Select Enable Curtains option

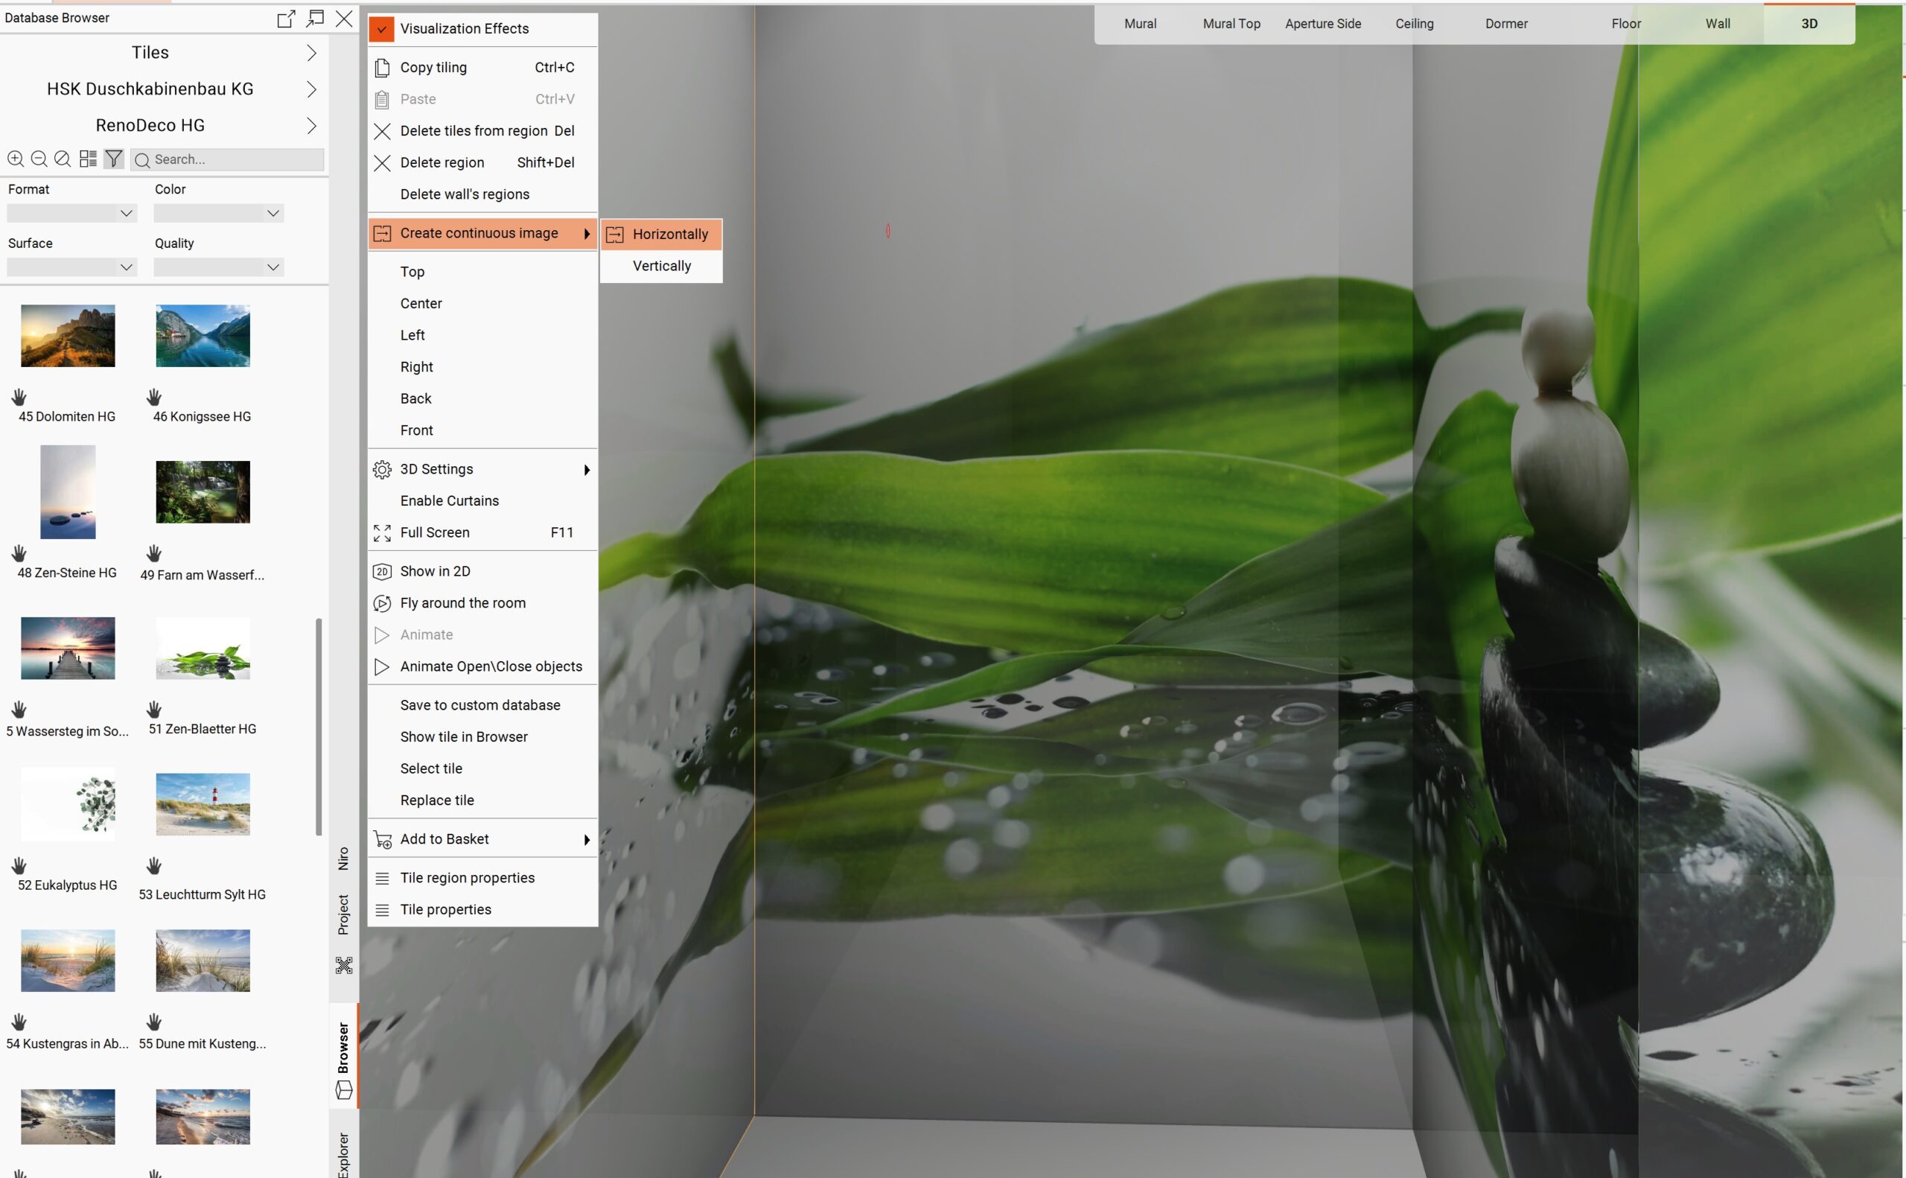tap(450, 501)
